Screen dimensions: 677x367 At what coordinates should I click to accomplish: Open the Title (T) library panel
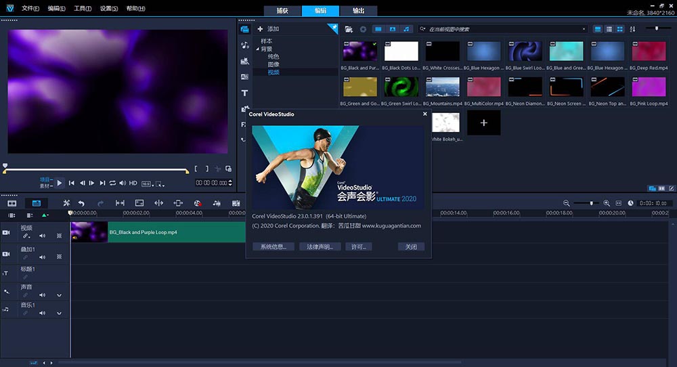244,93
